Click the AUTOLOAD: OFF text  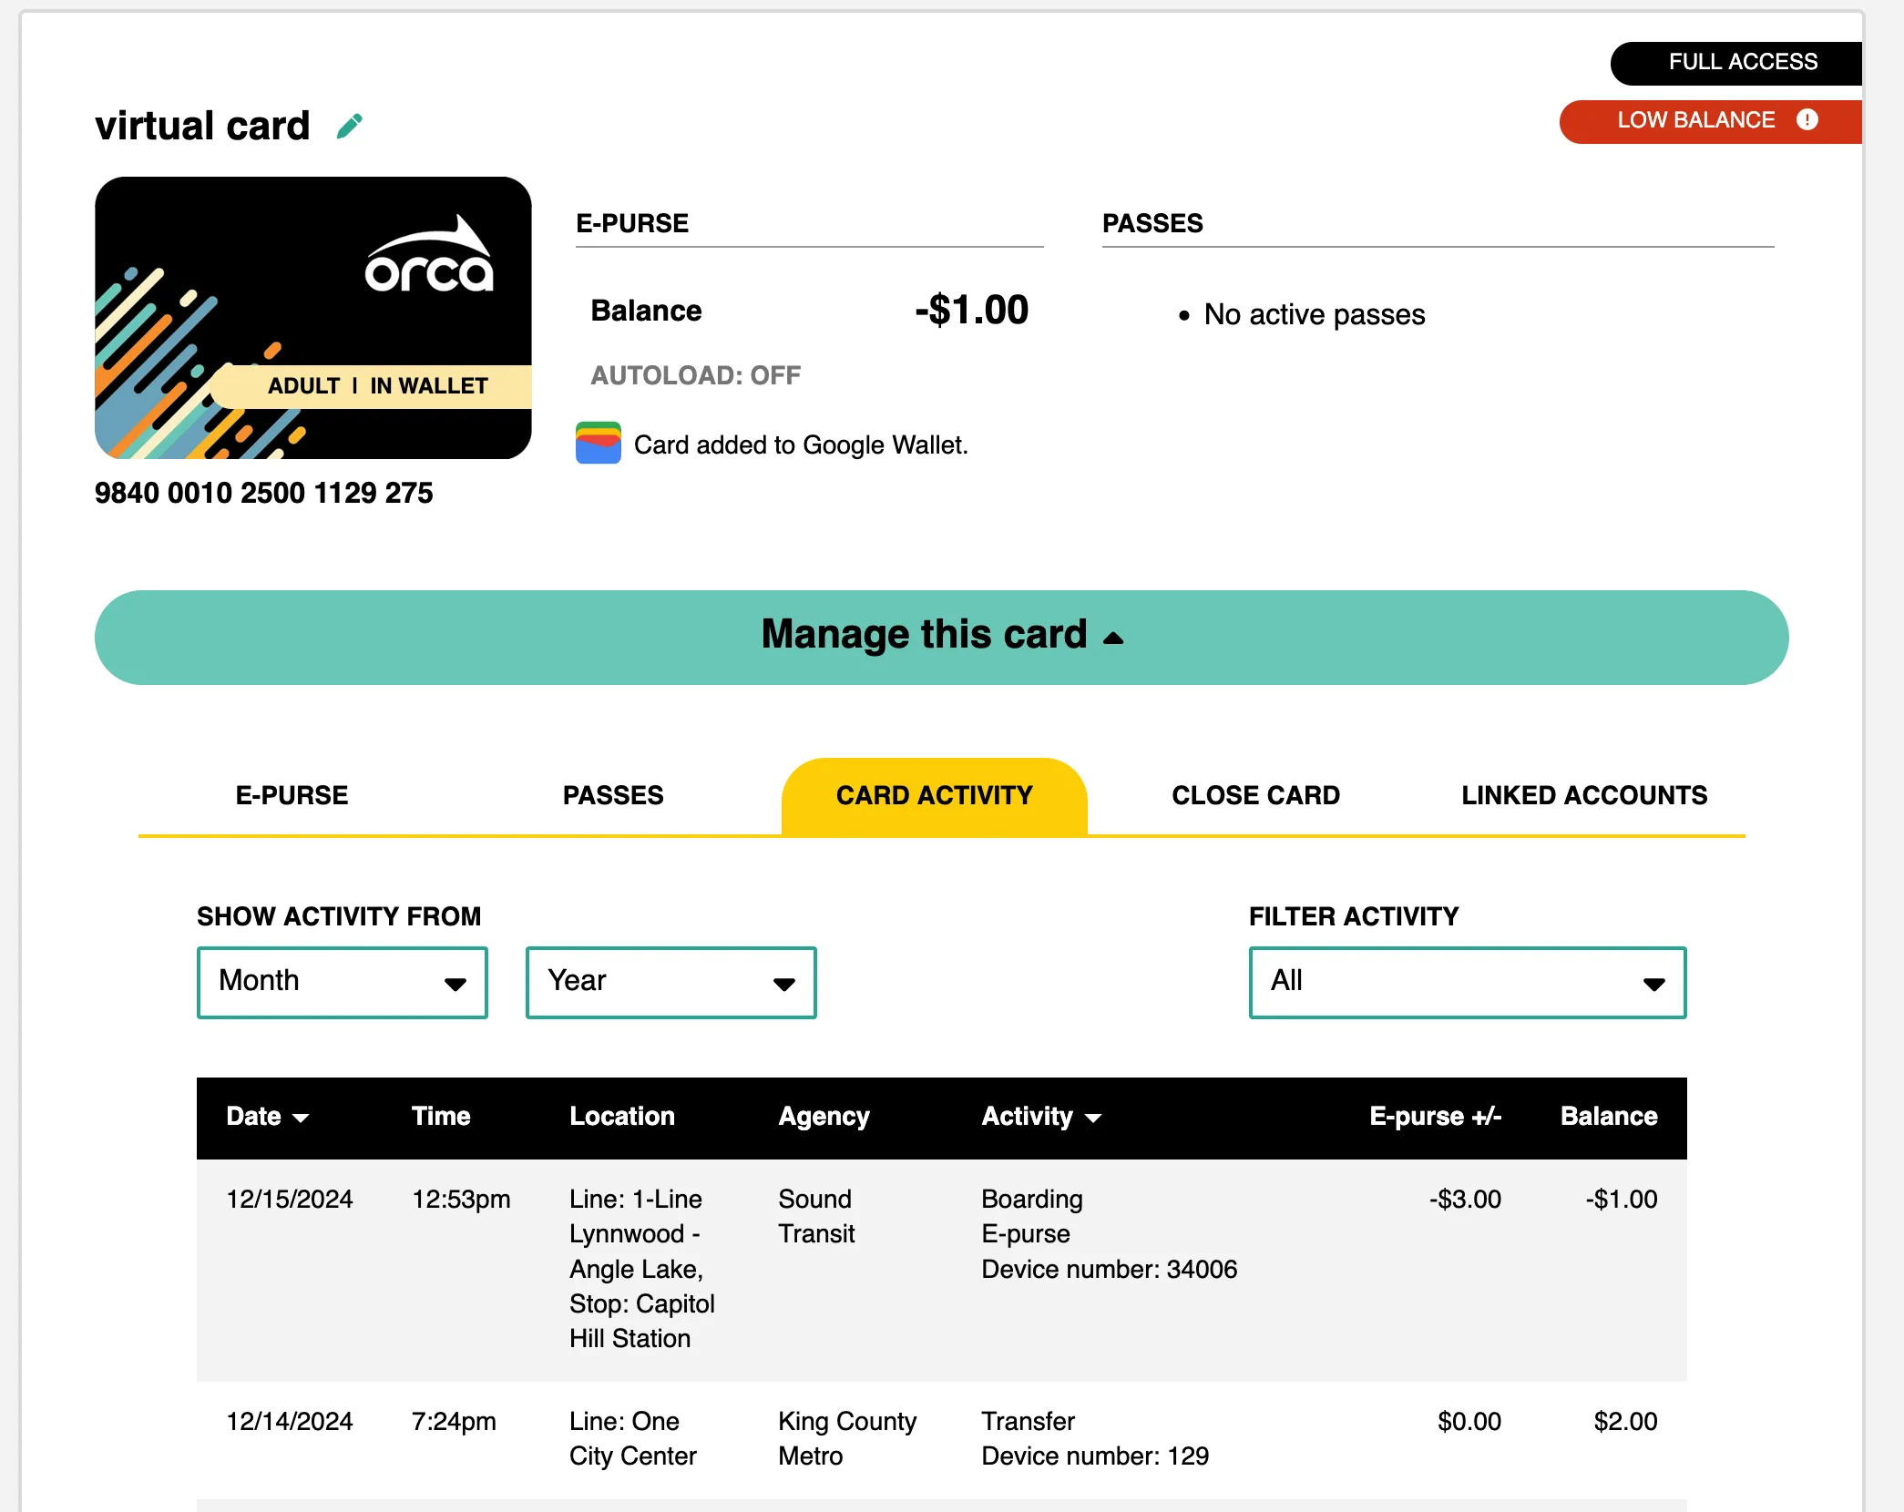(696, 375)
